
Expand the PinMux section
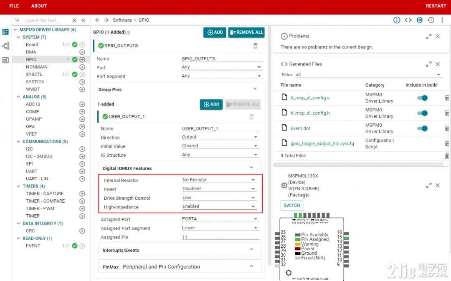point(251,266)
